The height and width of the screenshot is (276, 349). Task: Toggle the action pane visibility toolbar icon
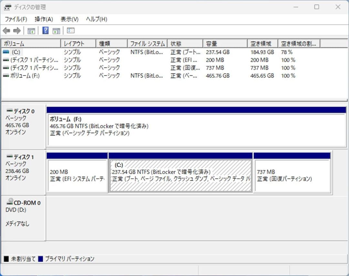[x=57, y=31]
